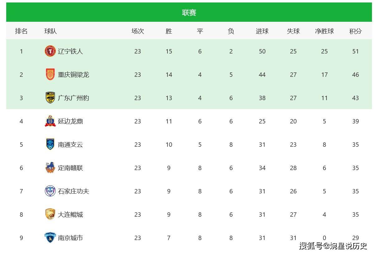Click the 南京城市 team badge
Image resolution: width=376 pixels, height=254 pixels.
tap(50, 238)
